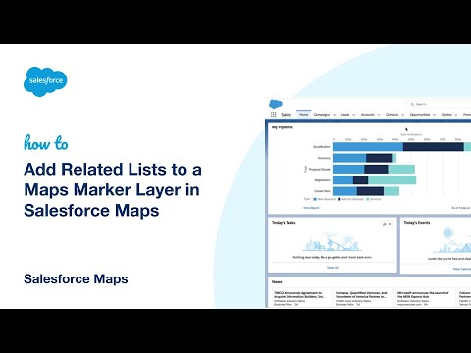The width and height of the screenshot is (471, 353).
Task: Open the Quotes tab
Action: tap(446, 115)
